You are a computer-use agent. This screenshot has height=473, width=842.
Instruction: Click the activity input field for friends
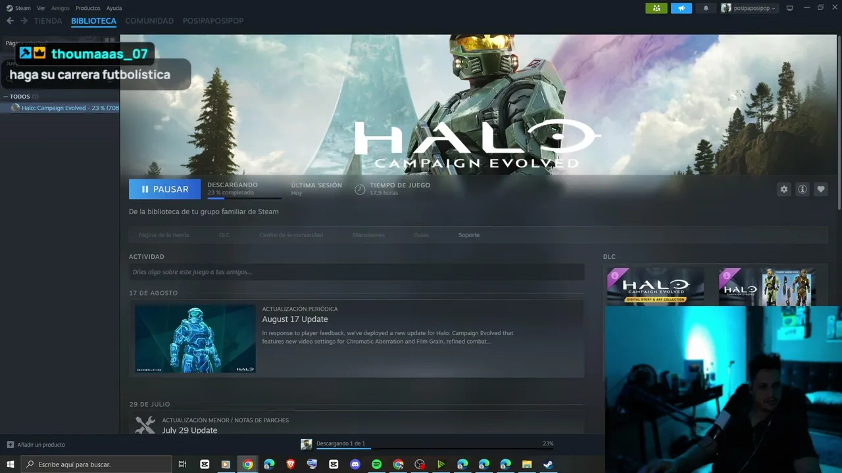click(357, 272)
